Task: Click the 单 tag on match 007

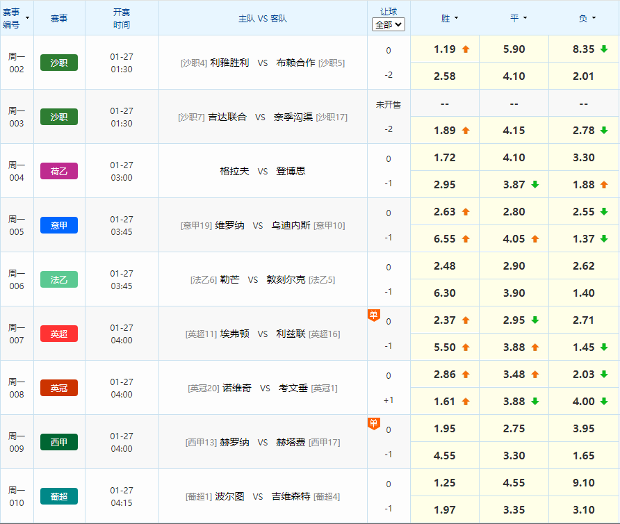Action: [x=374, y=316]
